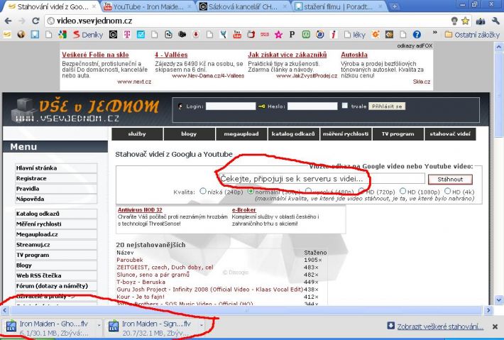Select HD (4k) quality
Screen dimensions: 504x340
[447, 191]
